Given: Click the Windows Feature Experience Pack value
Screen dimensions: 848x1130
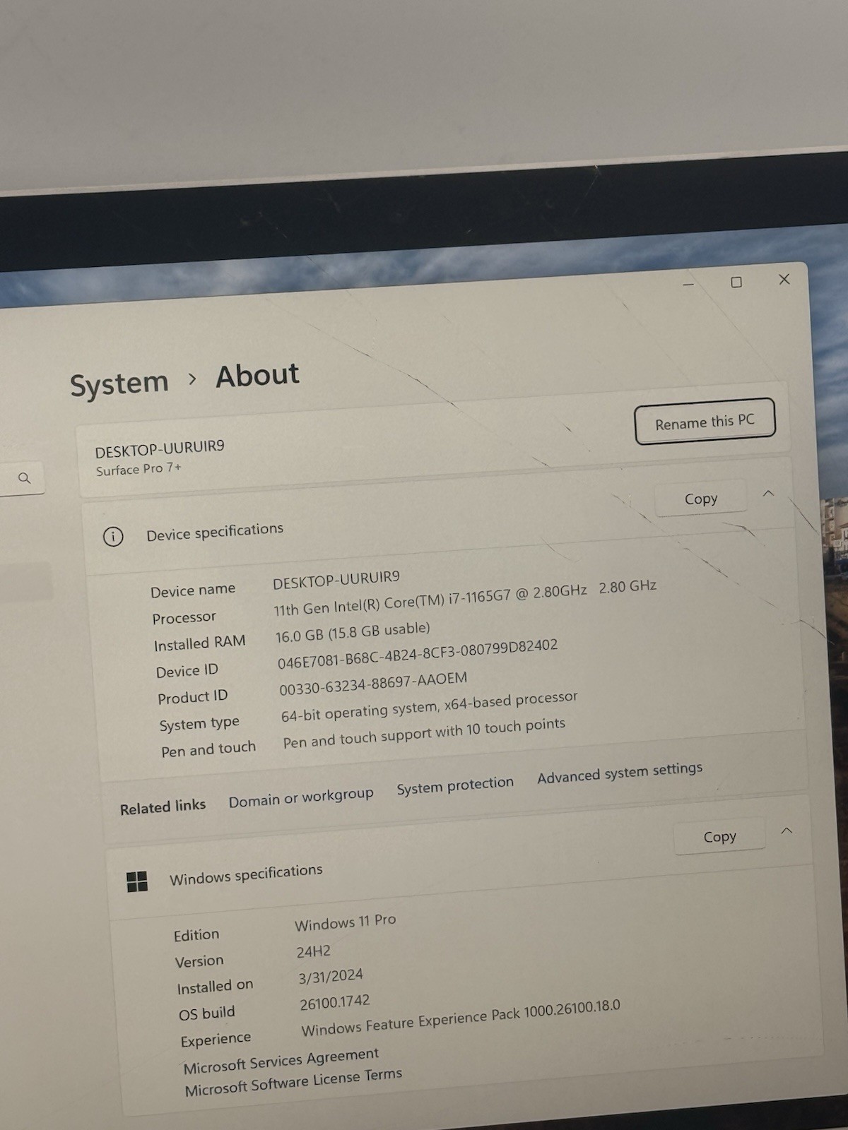Looking at the screenshot, I should [x=461, y=1018].
